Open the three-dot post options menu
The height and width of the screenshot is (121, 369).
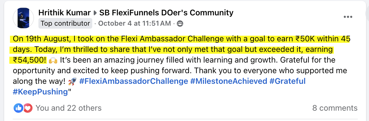tap(348, 17)
